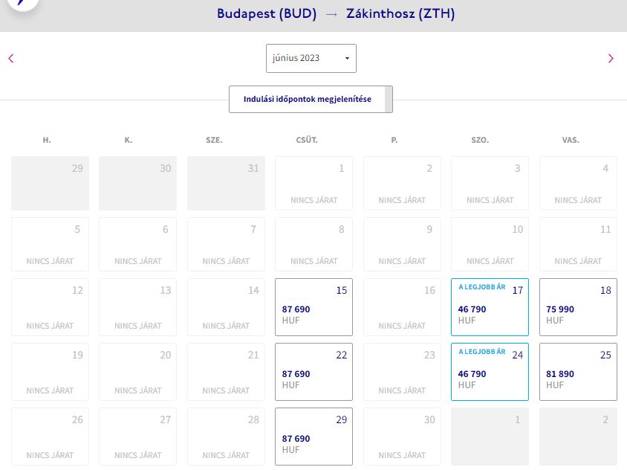Choose June 25 flight for 81 890 HUF

[578, 372]
